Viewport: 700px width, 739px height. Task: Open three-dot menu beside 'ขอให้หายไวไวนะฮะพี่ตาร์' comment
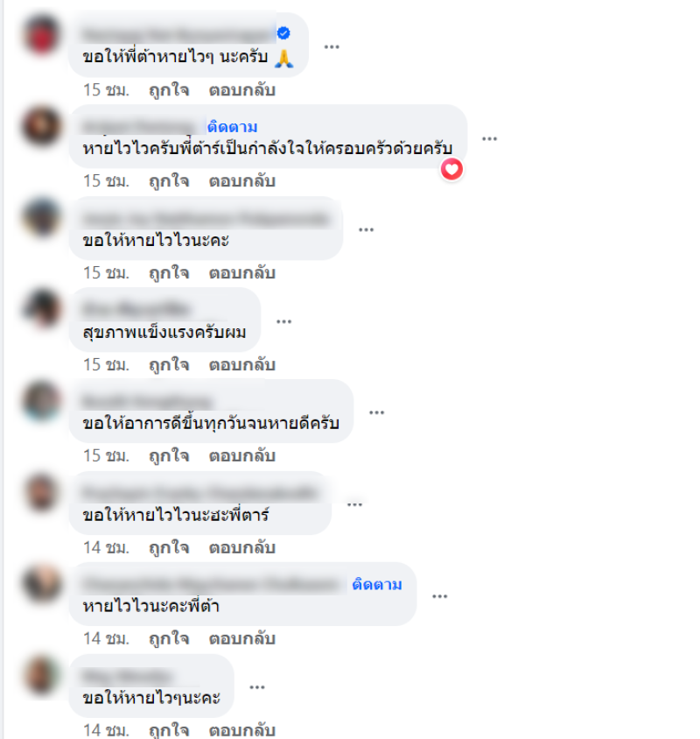[354, 504]
